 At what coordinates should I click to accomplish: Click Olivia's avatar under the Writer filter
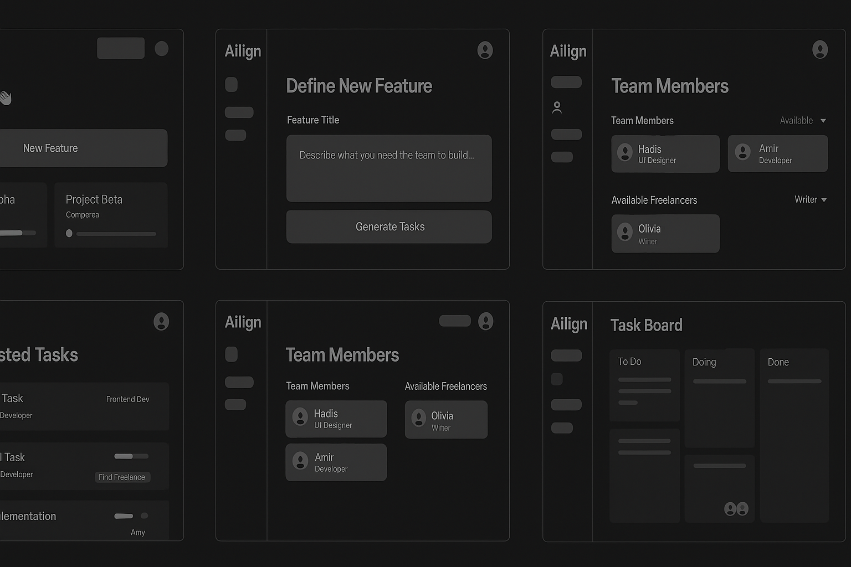coord(625,232)
